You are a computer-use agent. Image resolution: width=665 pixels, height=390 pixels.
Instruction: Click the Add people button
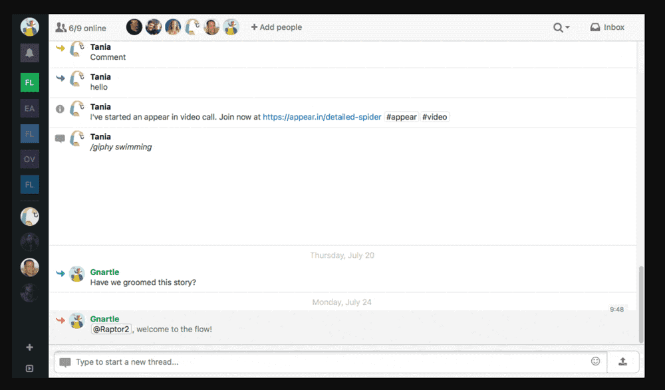[x=276, y=27]
